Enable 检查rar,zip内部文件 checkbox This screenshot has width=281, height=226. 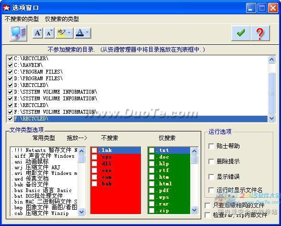pos(207,215)
